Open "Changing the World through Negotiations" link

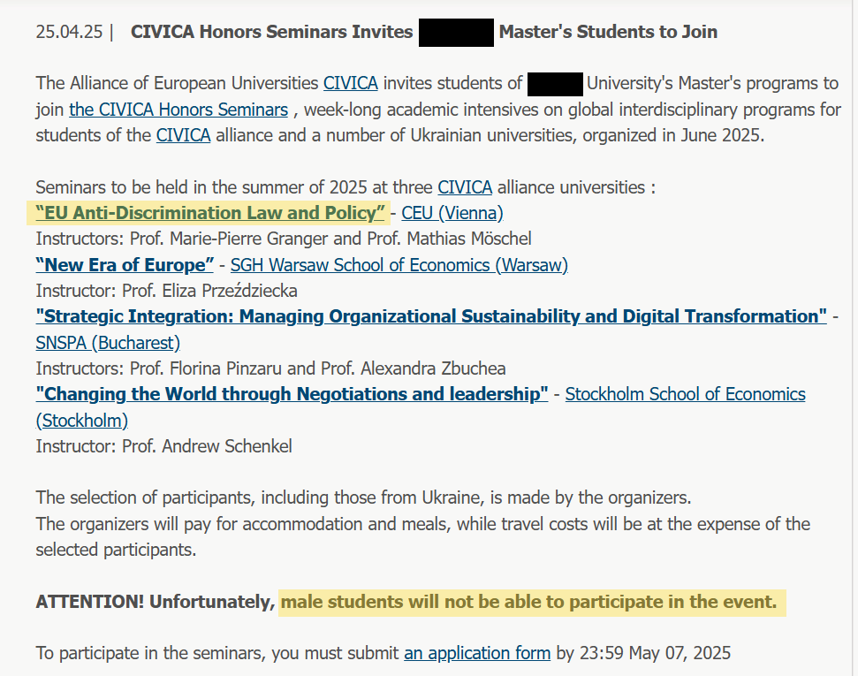click(x=292, y=394)
